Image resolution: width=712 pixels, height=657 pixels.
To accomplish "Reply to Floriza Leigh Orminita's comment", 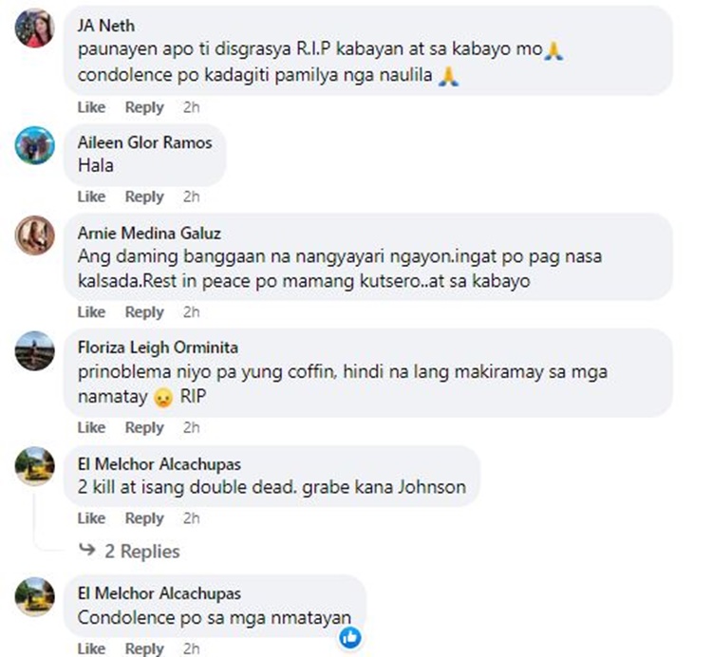I will pos(144,427).
